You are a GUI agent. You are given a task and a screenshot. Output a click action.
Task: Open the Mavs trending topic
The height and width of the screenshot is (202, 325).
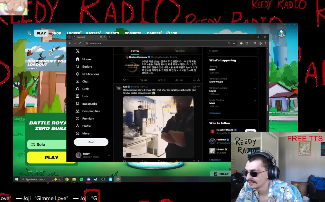(212, 103)
